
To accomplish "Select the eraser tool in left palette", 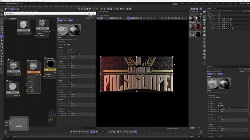I will click(x=2, y=44).
